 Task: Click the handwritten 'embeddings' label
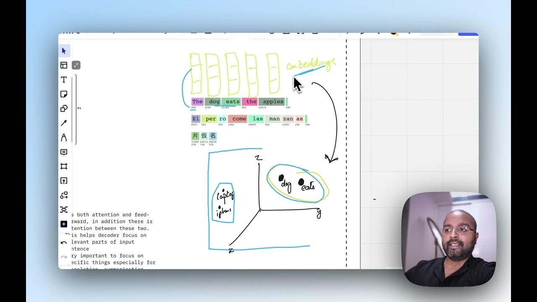(311, 64)
